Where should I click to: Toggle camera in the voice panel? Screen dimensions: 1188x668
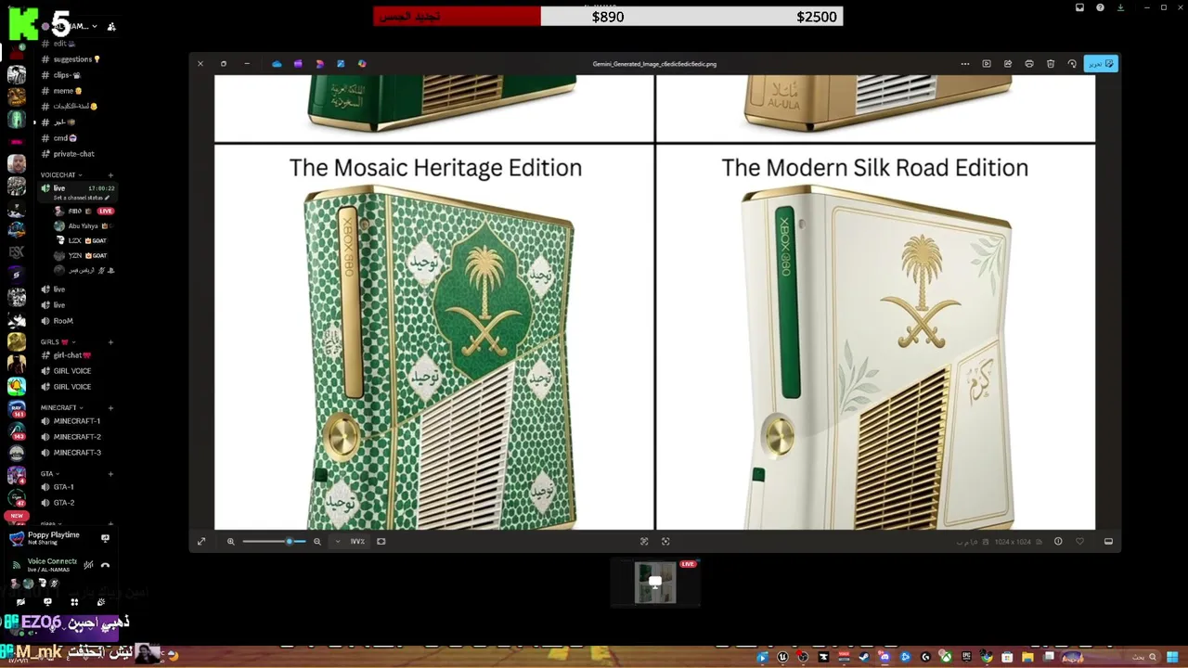tap(20, 602)
